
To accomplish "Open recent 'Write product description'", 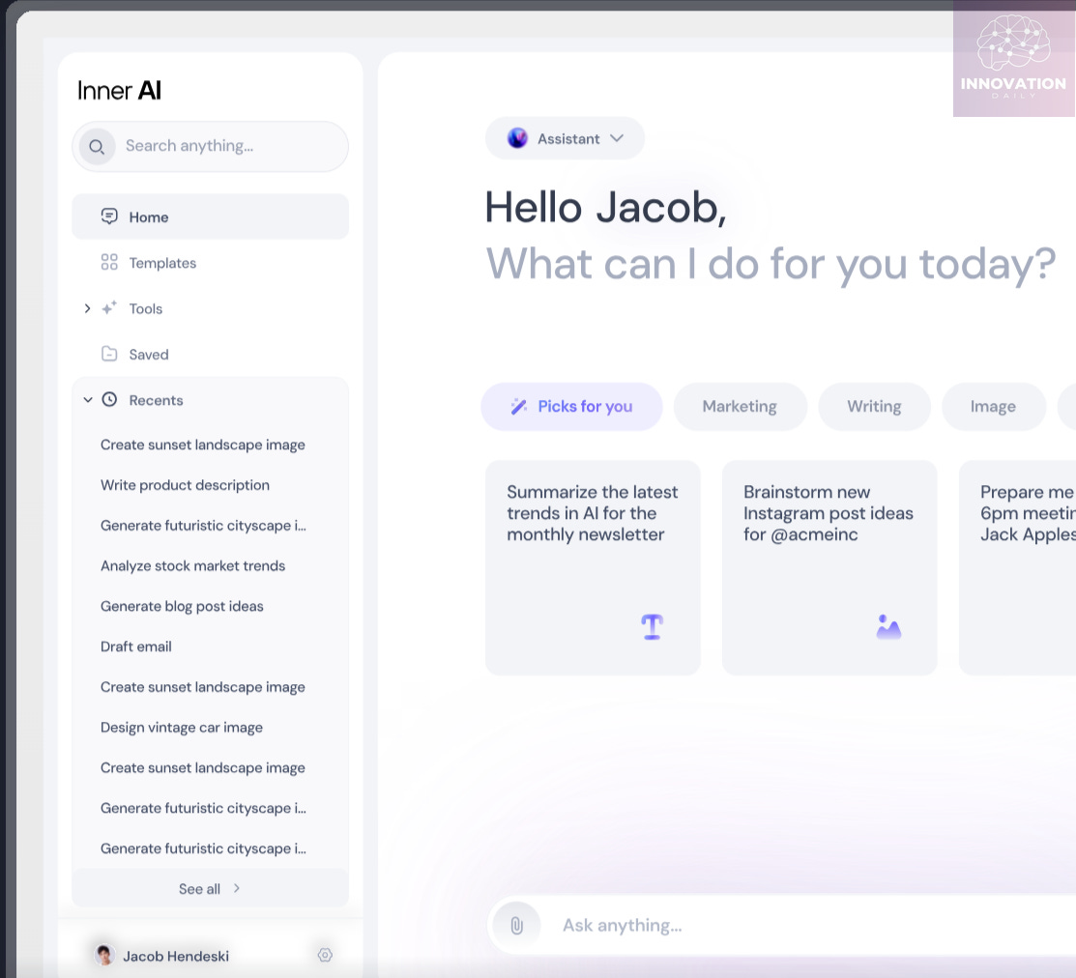I will 185,485.
